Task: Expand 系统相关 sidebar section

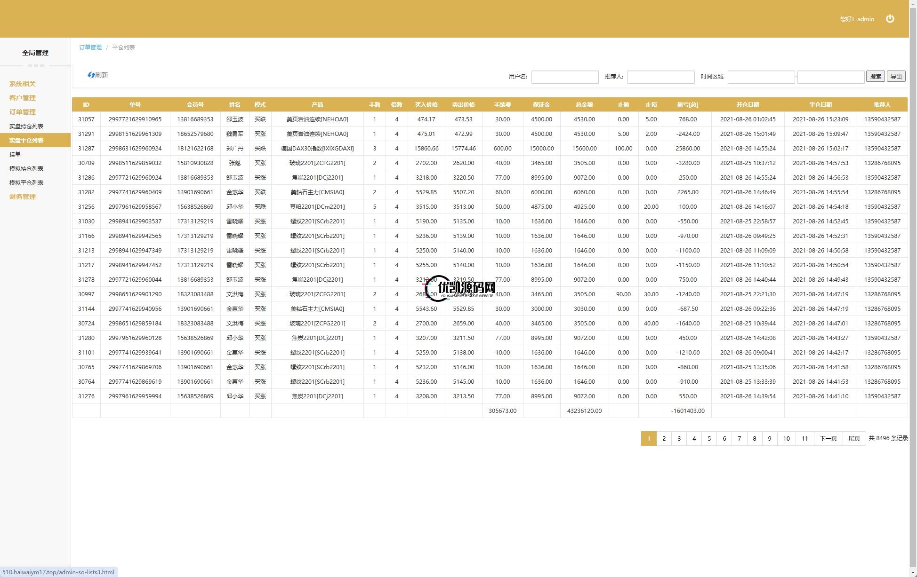Action: pyautogui.click(x=22, y=84)
